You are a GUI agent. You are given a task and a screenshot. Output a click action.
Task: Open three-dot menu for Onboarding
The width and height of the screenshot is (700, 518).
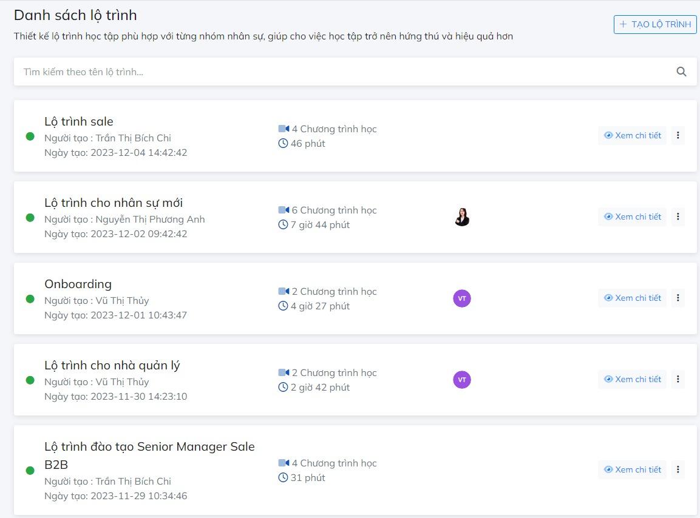click(x=678, y=298)
